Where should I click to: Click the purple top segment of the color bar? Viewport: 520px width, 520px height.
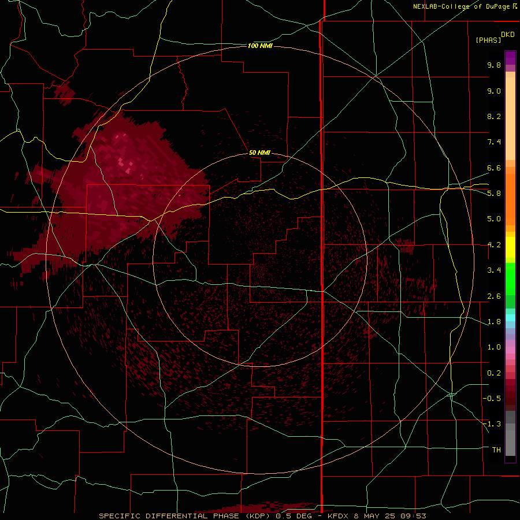point(510,58)
